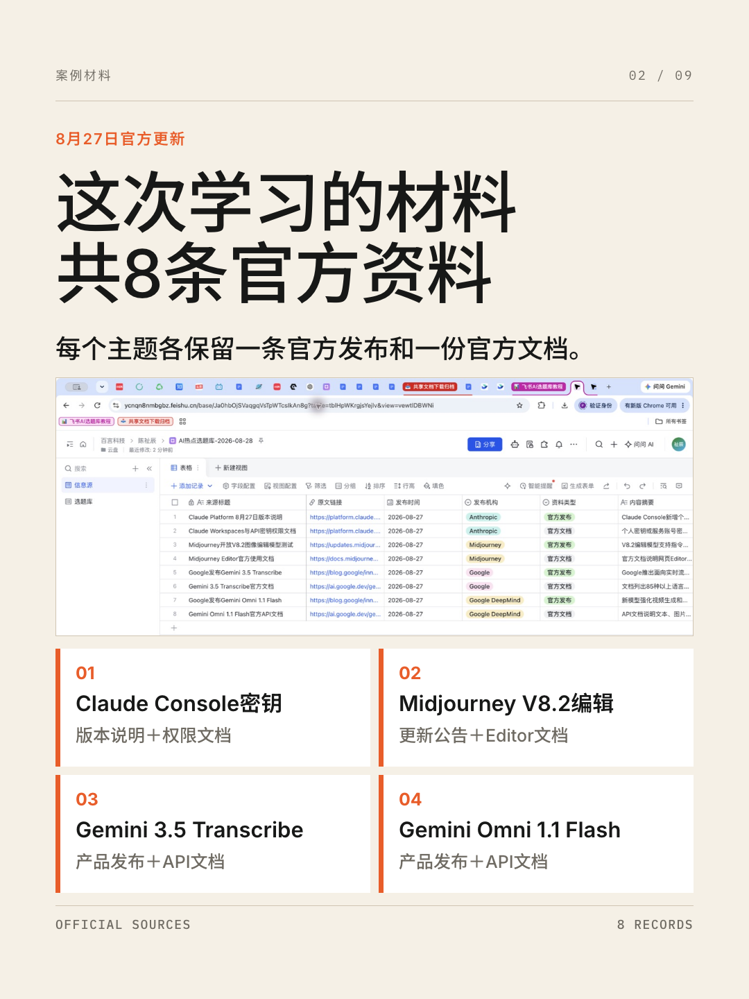Open the 填色 fill color tool

click(433, 486)
